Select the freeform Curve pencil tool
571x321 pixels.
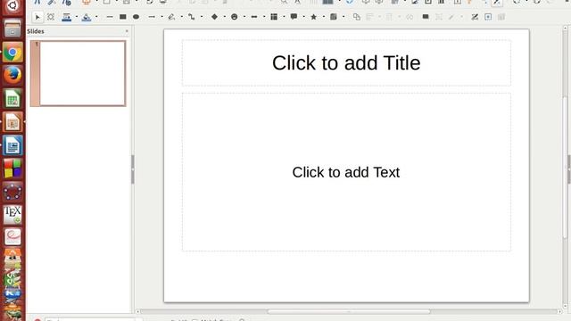click(x=171, y=17)
